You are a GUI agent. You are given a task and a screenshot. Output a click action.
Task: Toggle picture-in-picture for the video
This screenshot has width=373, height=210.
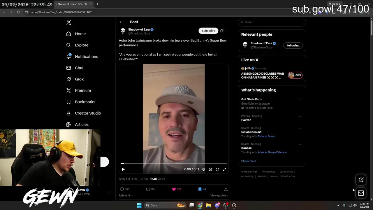coord(217,169)
